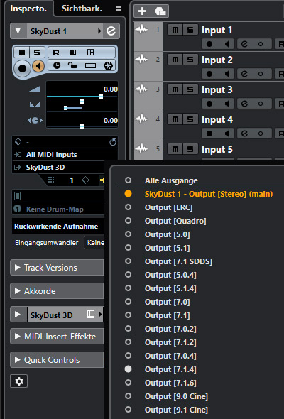Viewport: 284px width, 419px height.
Task: Solo the Input 1 track
Action: [x=190, y=30]
